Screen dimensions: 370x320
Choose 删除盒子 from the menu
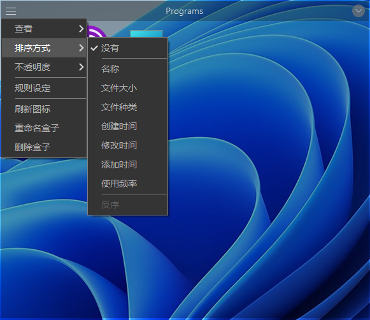[44, 147]
